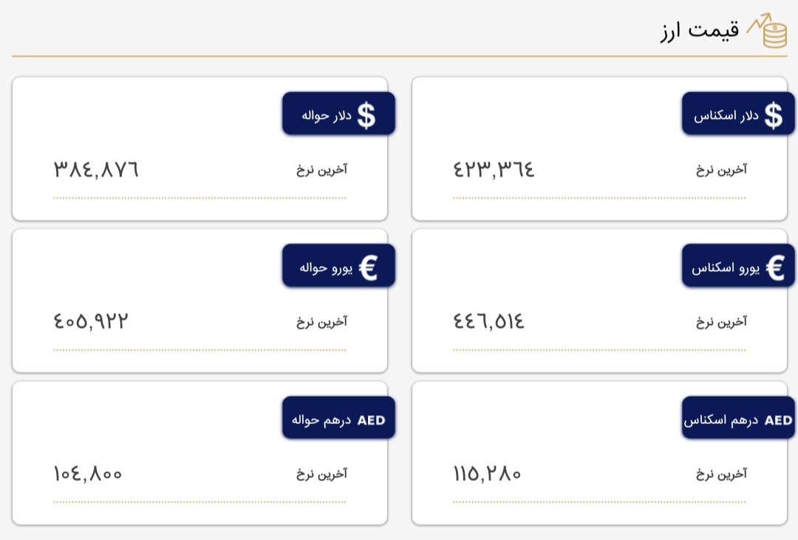Screen dimensions: 798x540
Task: Click the euro transfer rate ٤٠٥,٩٢٢
Action: [x=91, y=321]
